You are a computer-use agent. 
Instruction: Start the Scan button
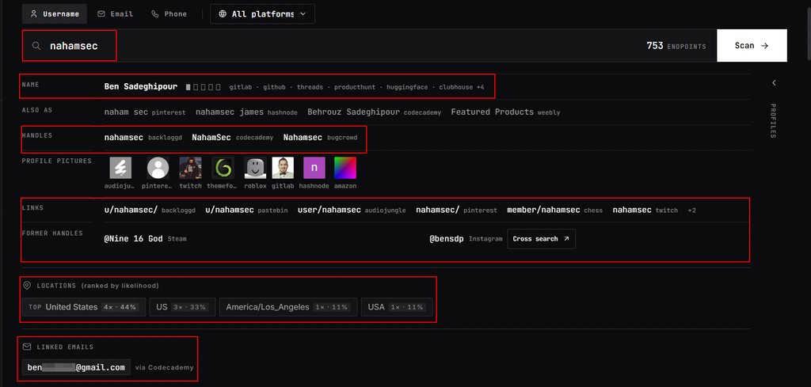click(x=752, y=45)
